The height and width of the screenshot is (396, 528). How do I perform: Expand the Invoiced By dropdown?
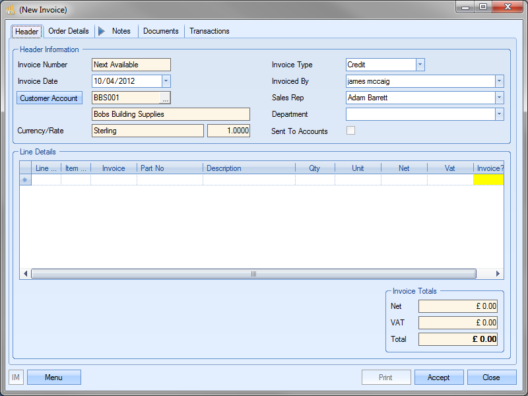click(x=499, y=81)
